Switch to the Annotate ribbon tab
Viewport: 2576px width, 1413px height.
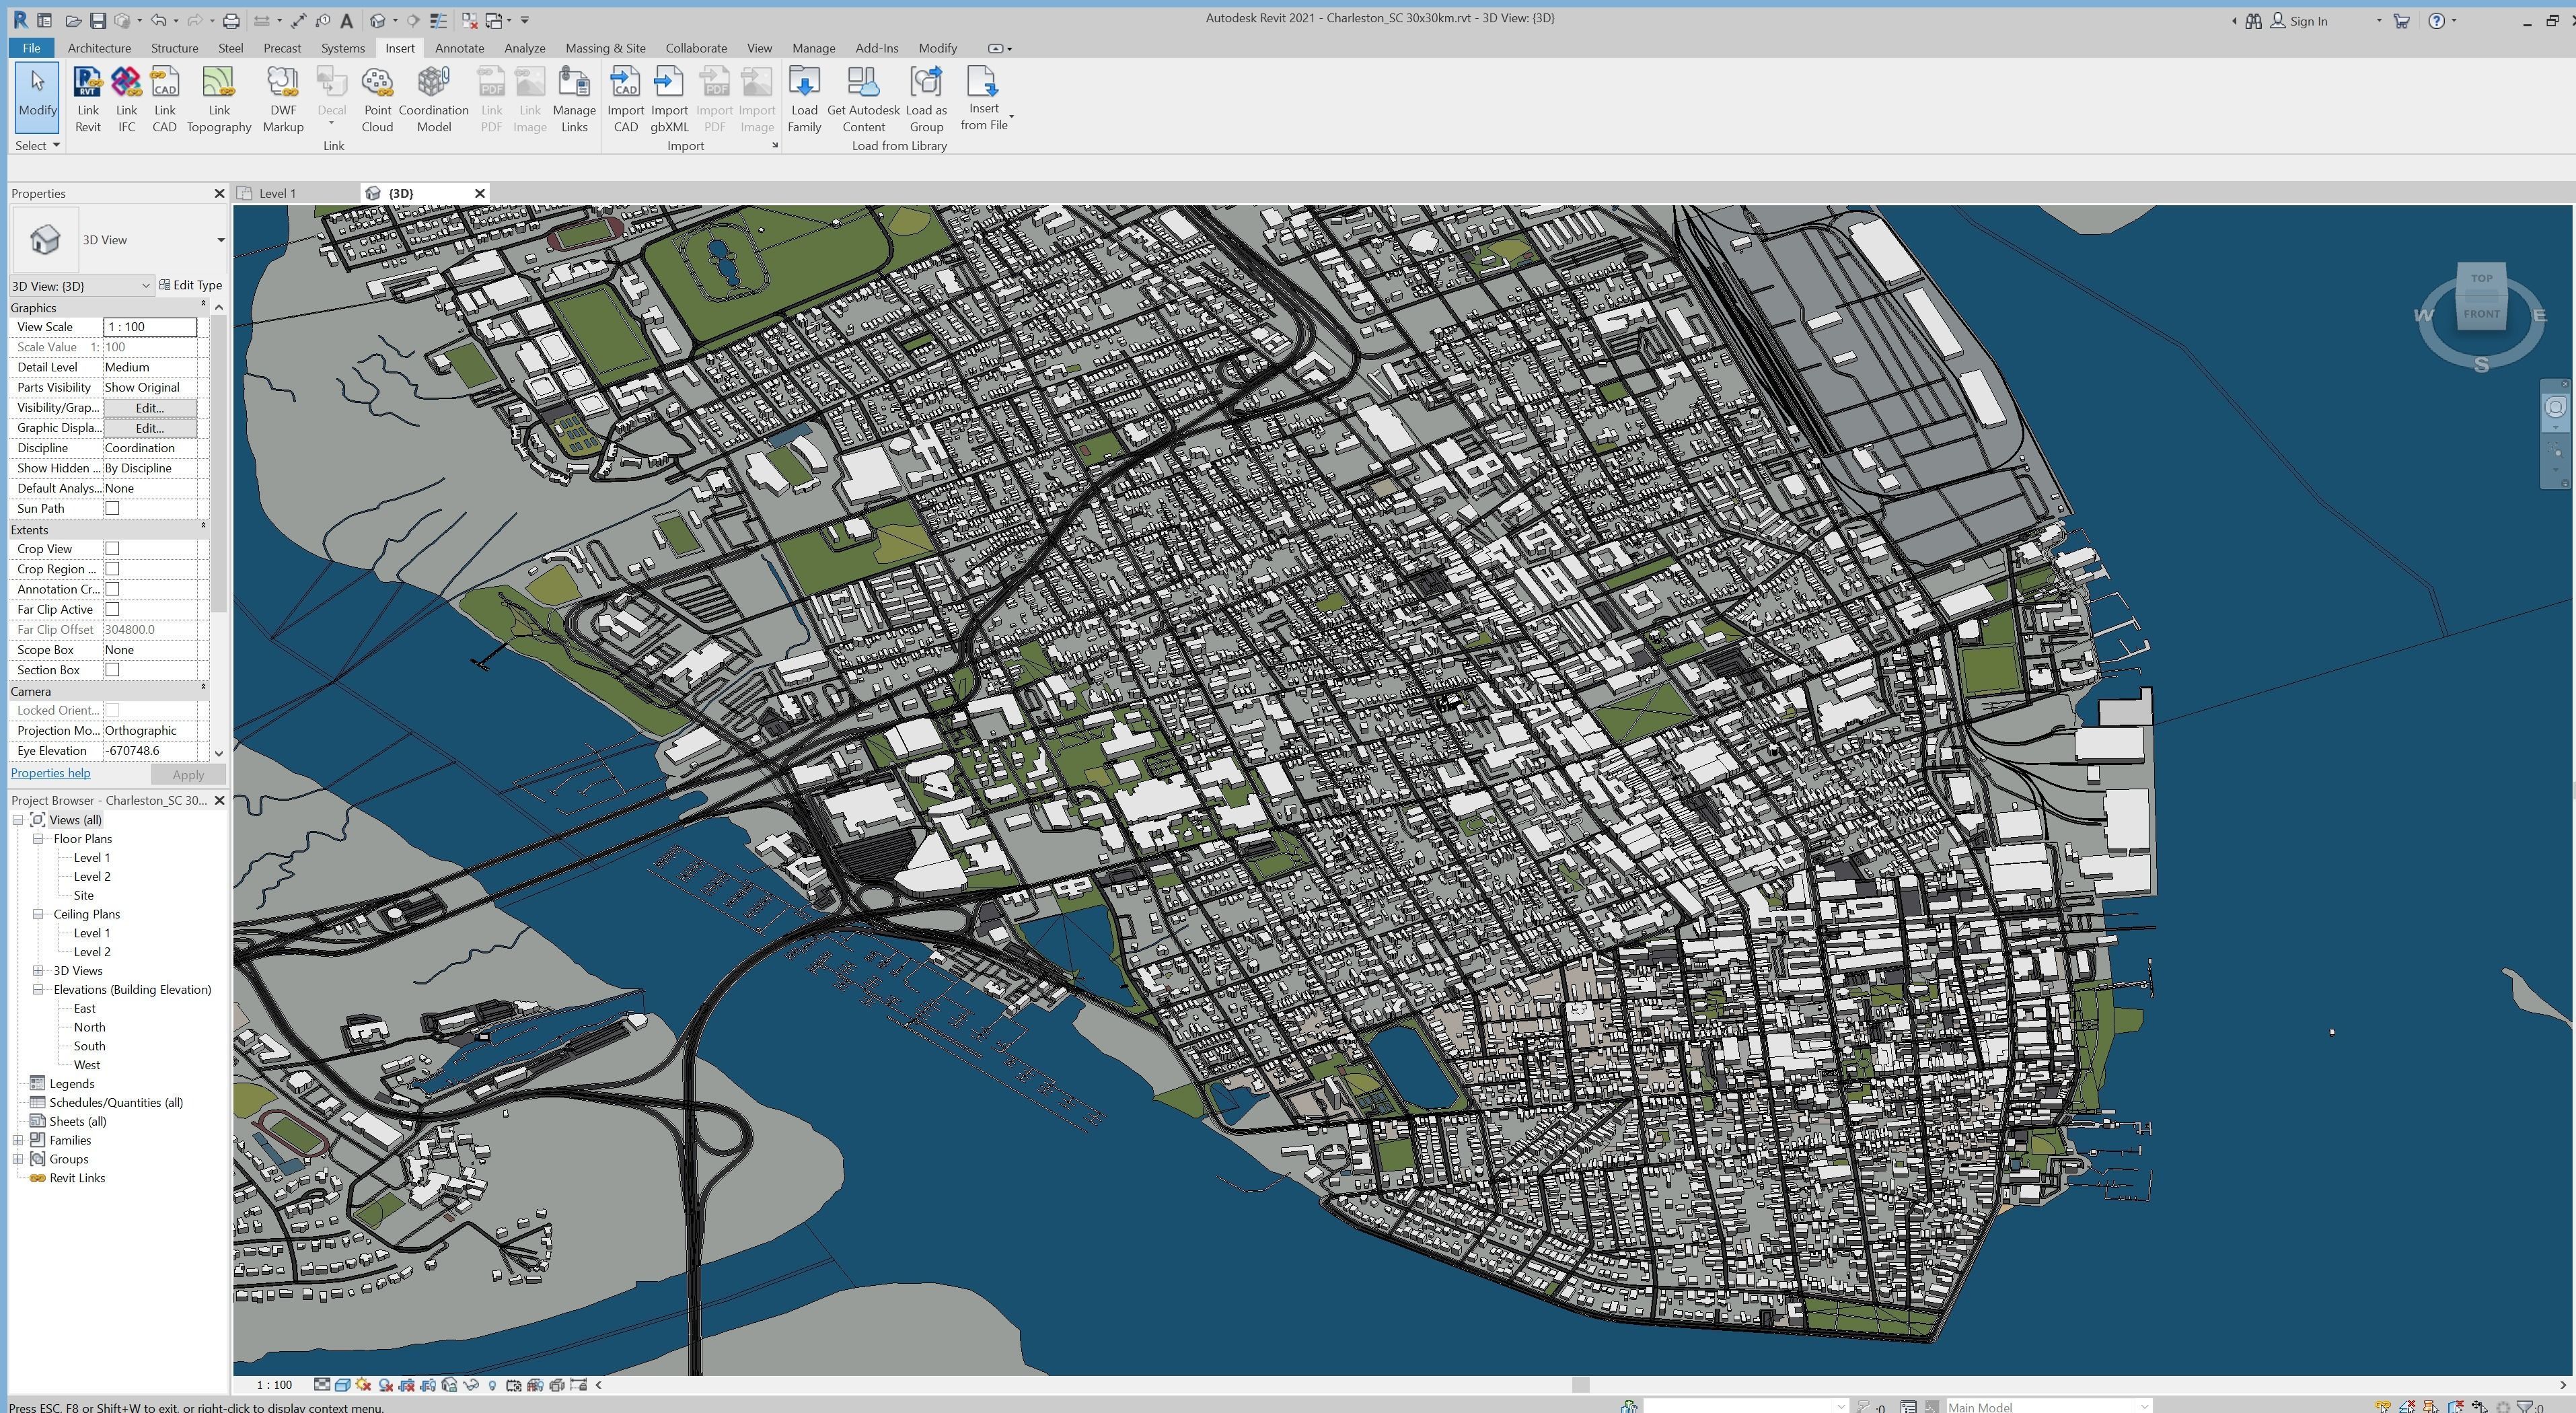(459, 48)
